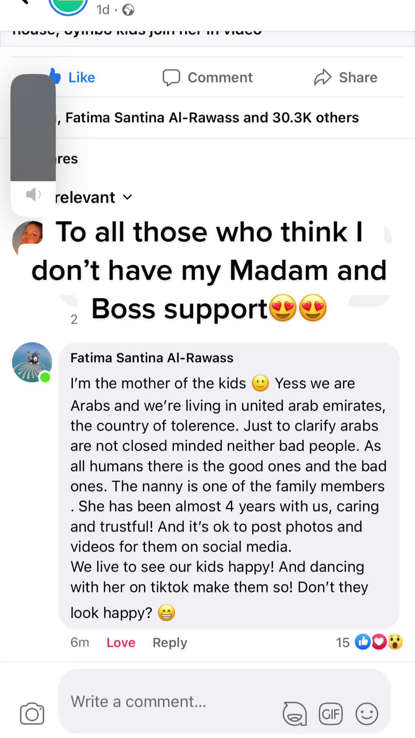Love Fatima's comment
The image size is (415, 738).
pos(121,642)
